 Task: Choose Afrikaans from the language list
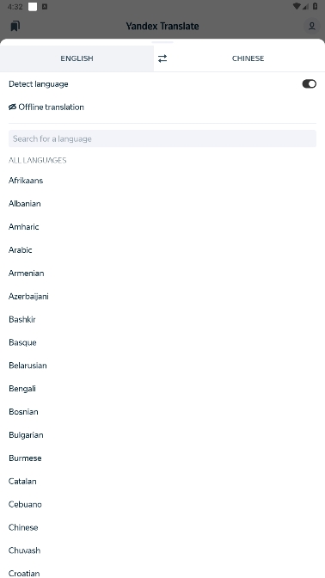162,181
